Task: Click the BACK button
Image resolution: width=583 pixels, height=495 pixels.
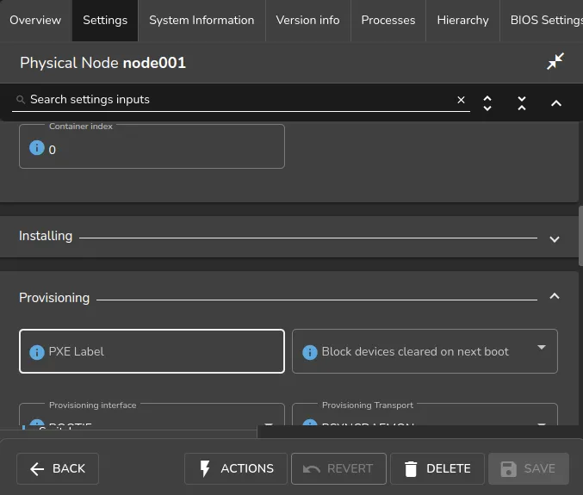Action: [x=58, y=468]
